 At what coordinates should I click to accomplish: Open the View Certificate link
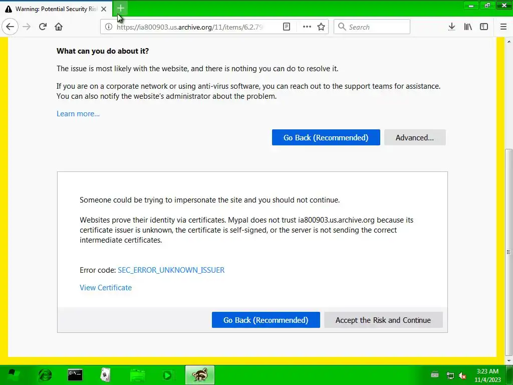(106, 287)
